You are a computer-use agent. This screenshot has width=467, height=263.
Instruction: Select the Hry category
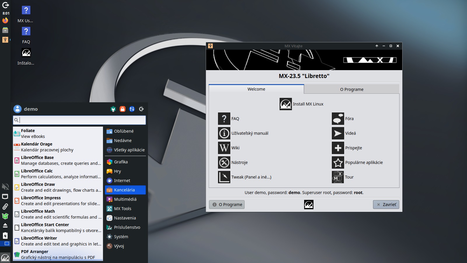pyautogui.click(x=126, y=171)
